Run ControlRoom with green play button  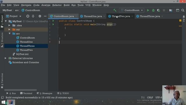pyautogui.click(x=148, y=10)
